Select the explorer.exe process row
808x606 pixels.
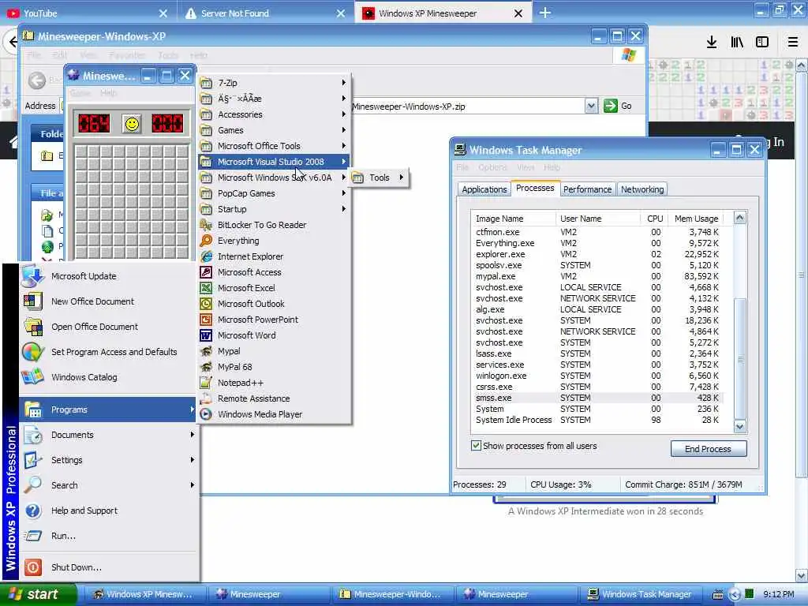coord(597,254)
